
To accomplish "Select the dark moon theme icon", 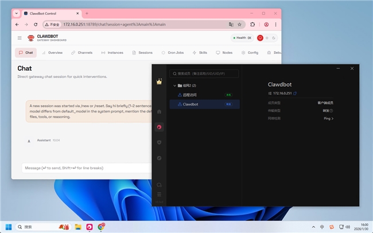I will pos(274,38).
